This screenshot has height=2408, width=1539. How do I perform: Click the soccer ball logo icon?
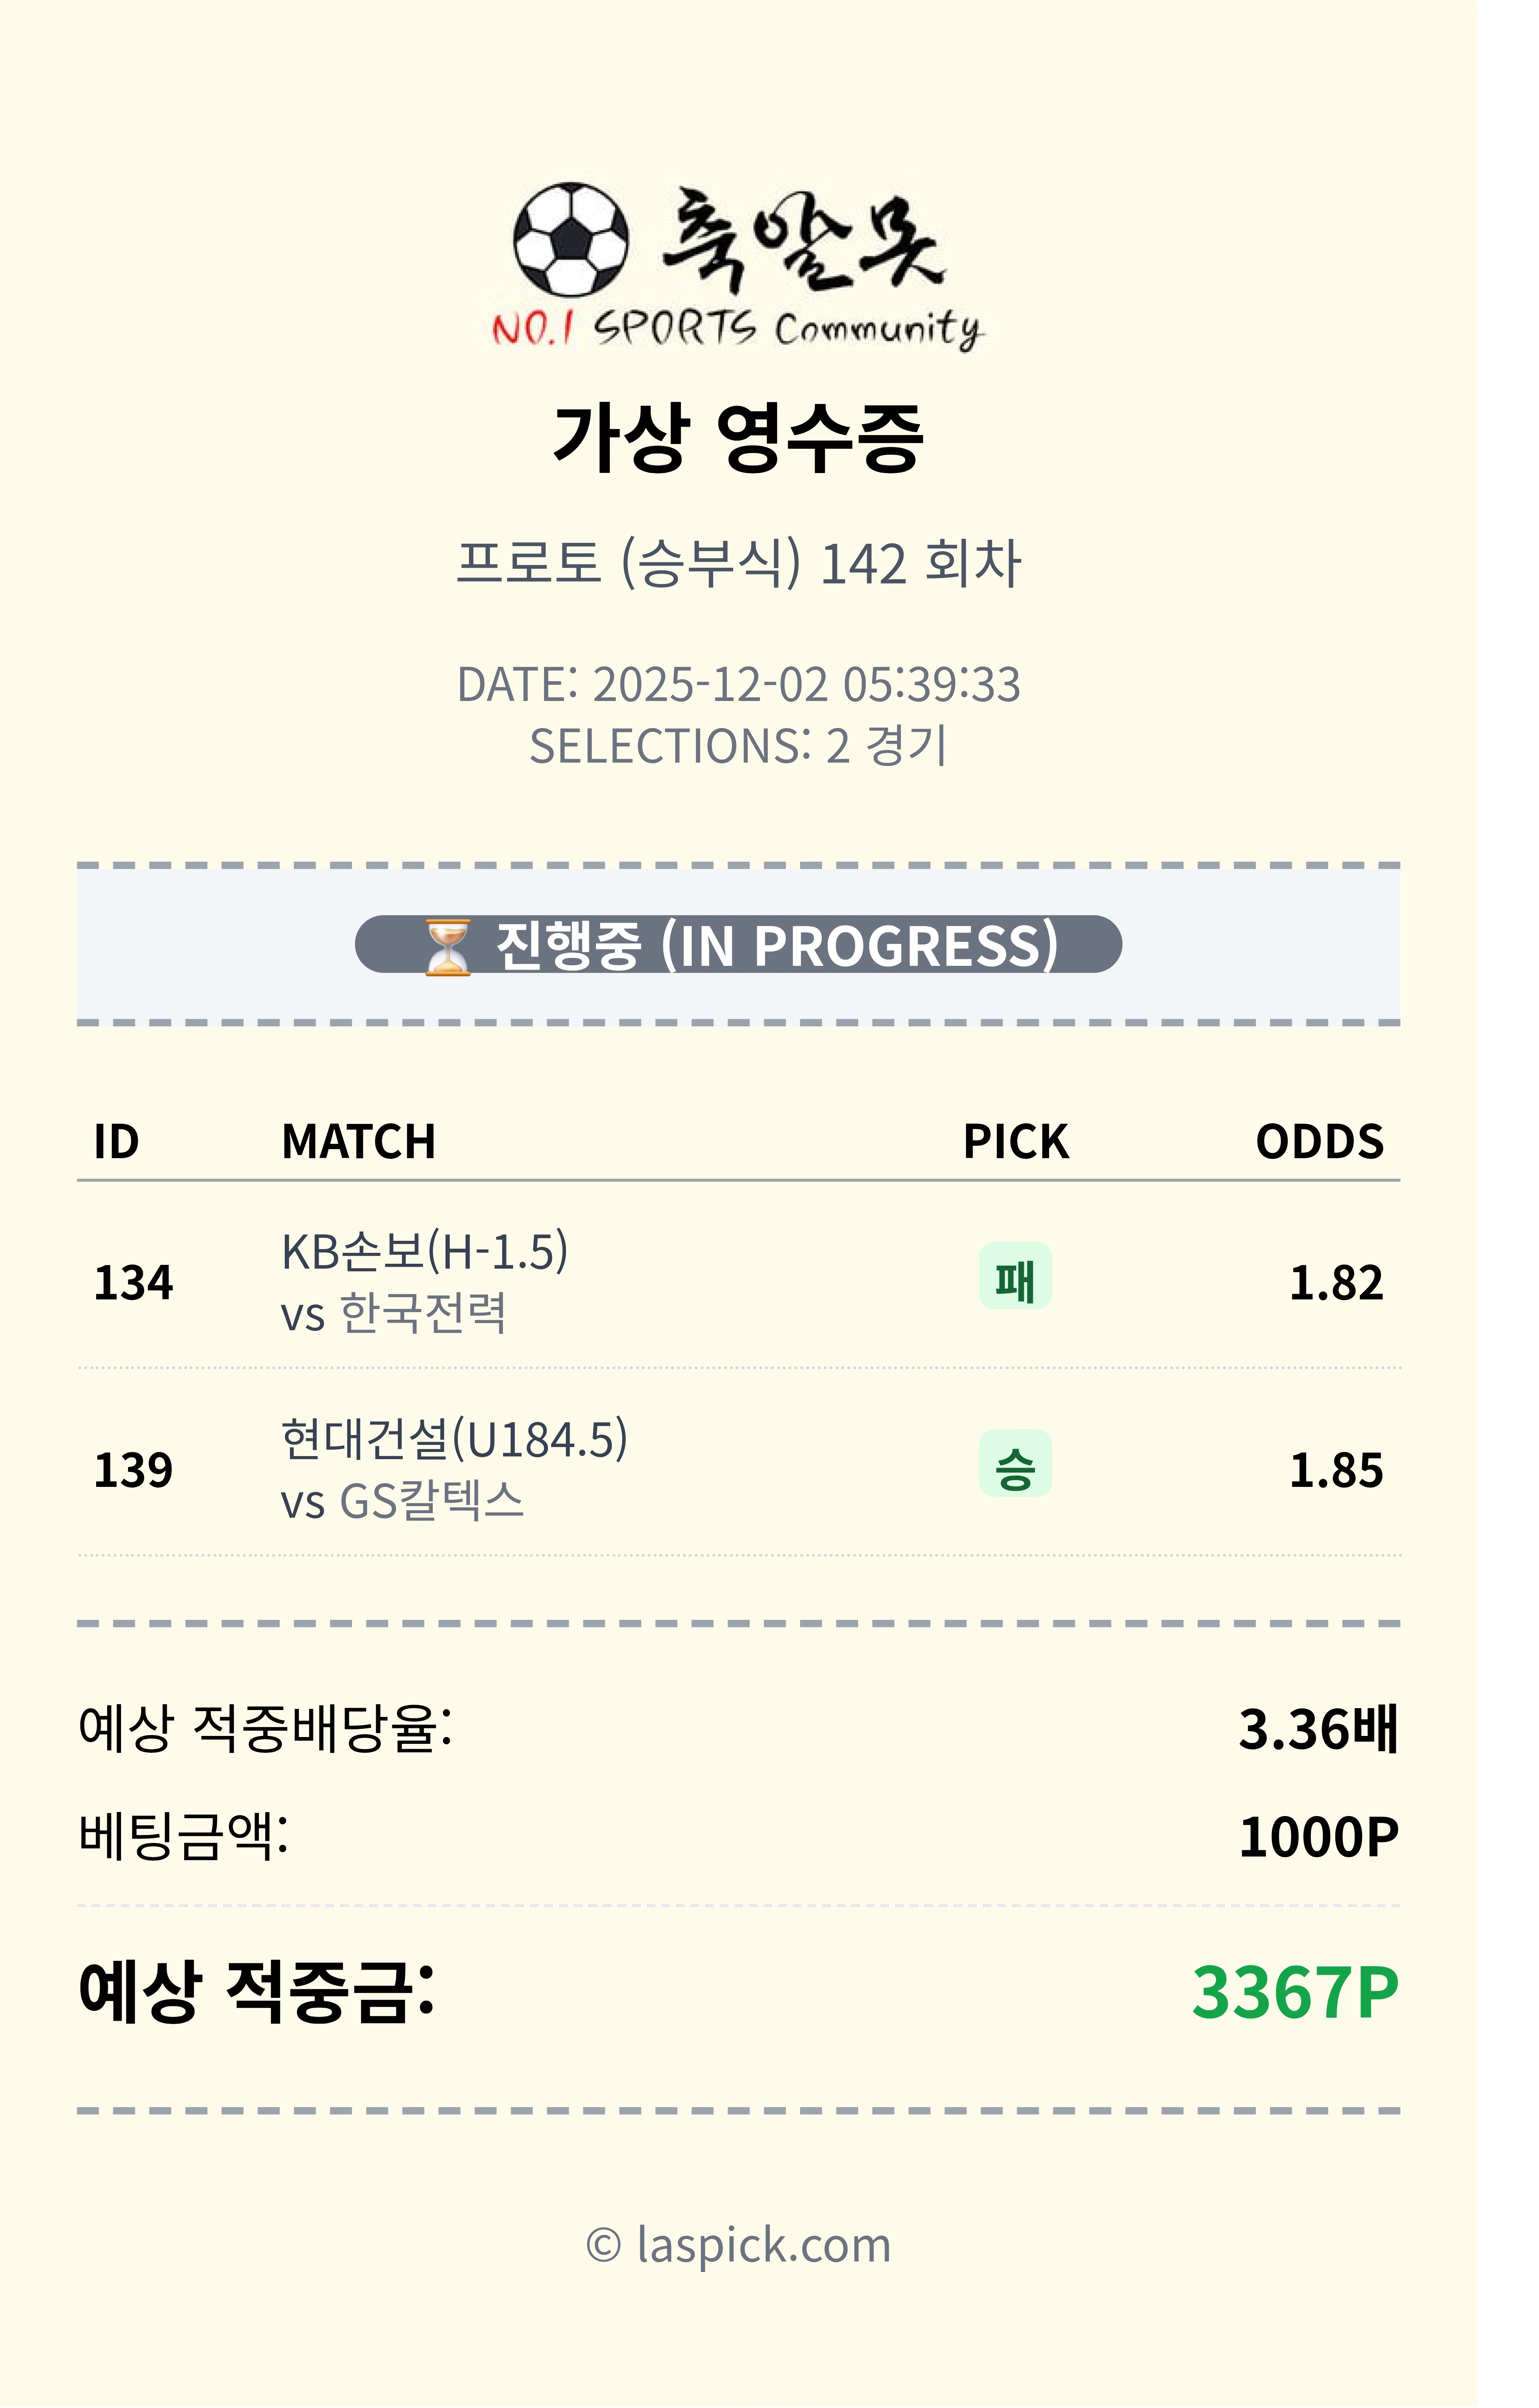[x=571, y=240]
